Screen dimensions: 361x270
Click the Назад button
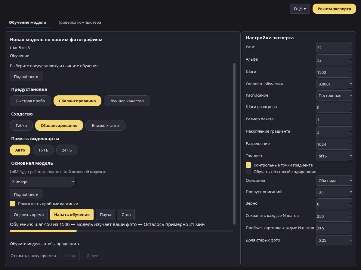click(x=69, y=256)
